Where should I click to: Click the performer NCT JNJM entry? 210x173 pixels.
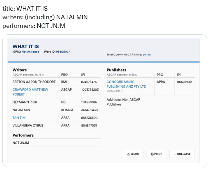click(x=21, y=143)
